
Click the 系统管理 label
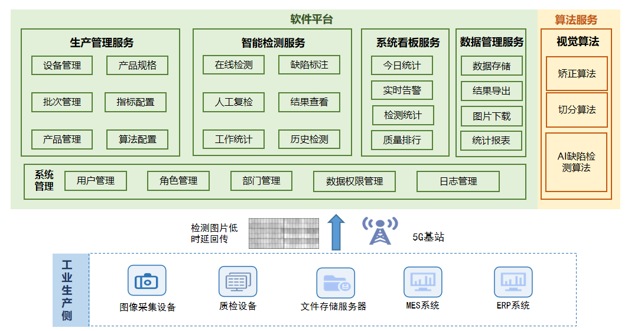[x=44, y=180]
